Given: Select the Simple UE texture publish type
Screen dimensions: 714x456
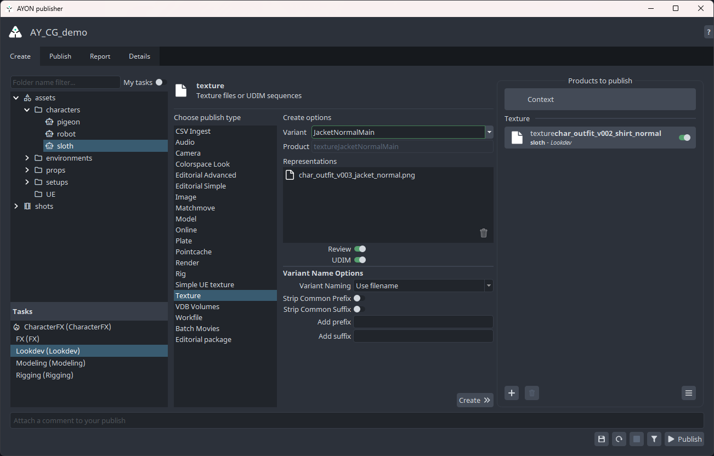Looking at the screenshot, I should point(225,284).
